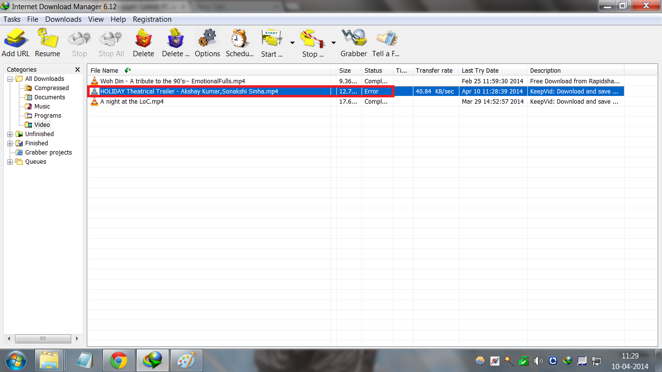Sort by the Transfer rate column header
This screenshot has height=372, width=662.
436,70
